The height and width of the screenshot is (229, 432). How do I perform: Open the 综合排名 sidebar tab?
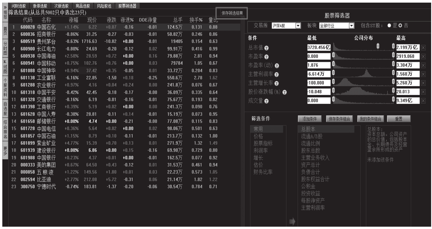pyautogui.click(x=5, y=129)
